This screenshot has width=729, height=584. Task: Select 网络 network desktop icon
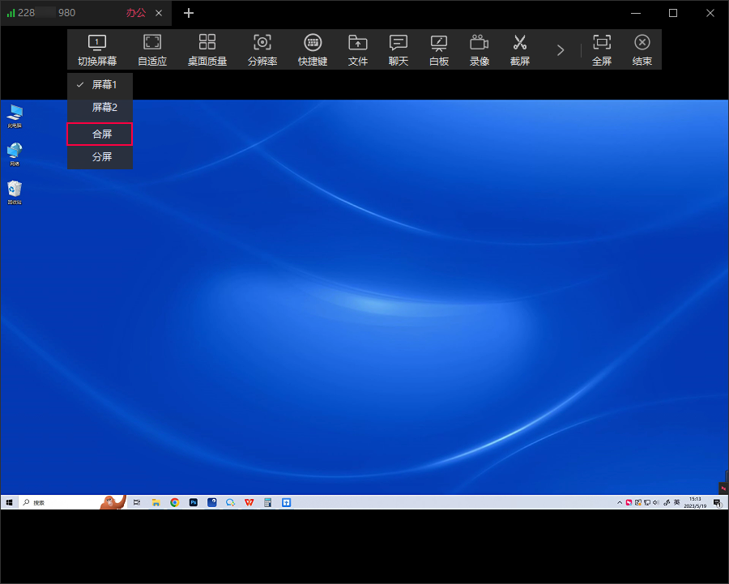[x=15, y=155]
